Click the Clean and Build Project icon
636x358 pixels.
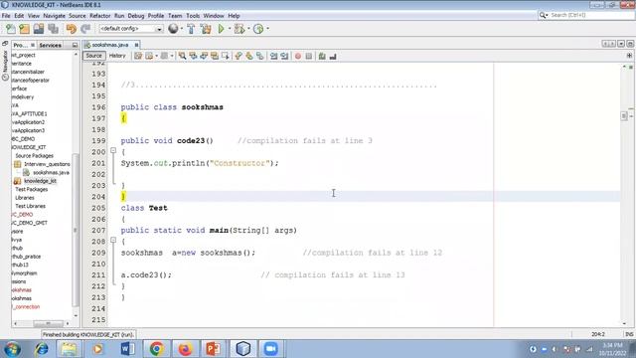tap(206, 29)
